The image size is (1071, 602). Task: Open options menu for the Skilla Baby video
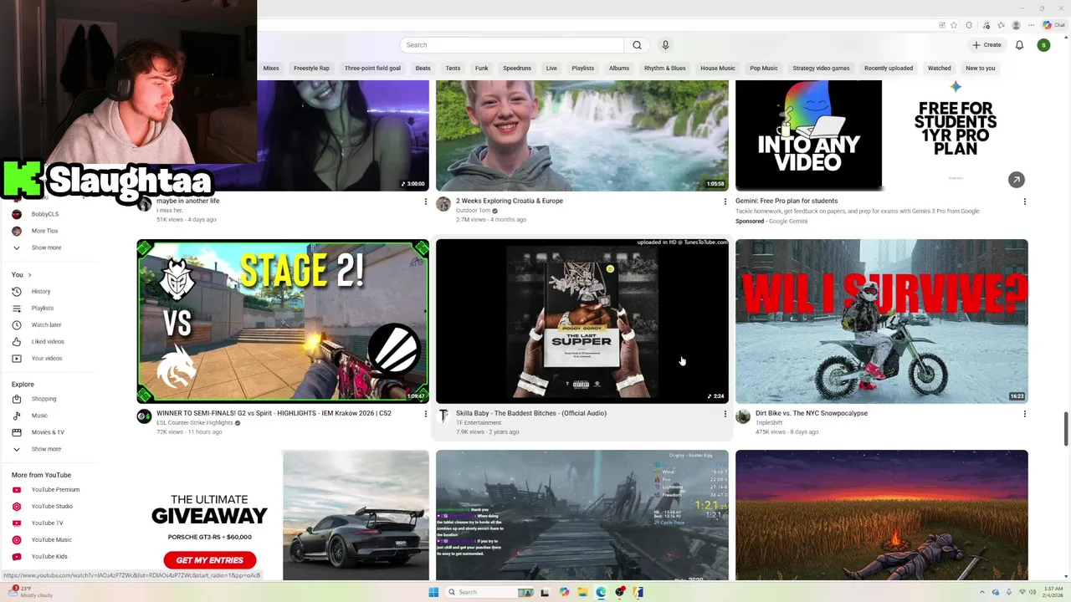click(725, 414)
